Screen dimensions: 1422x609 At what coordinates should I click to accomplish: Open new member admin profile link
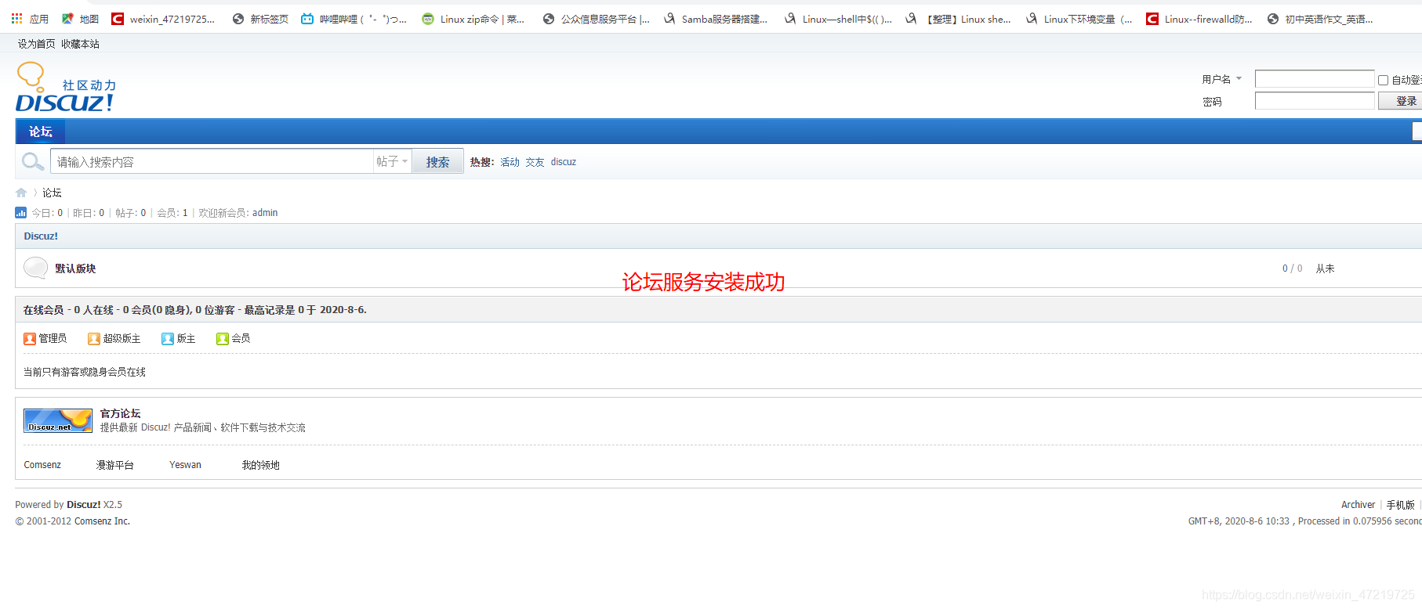pyautogui.click(x=265, y=213)
